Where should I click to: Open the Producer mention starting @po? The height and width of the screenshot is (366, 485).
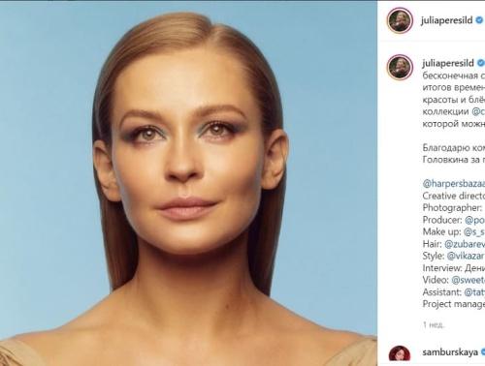coord(474,220)
